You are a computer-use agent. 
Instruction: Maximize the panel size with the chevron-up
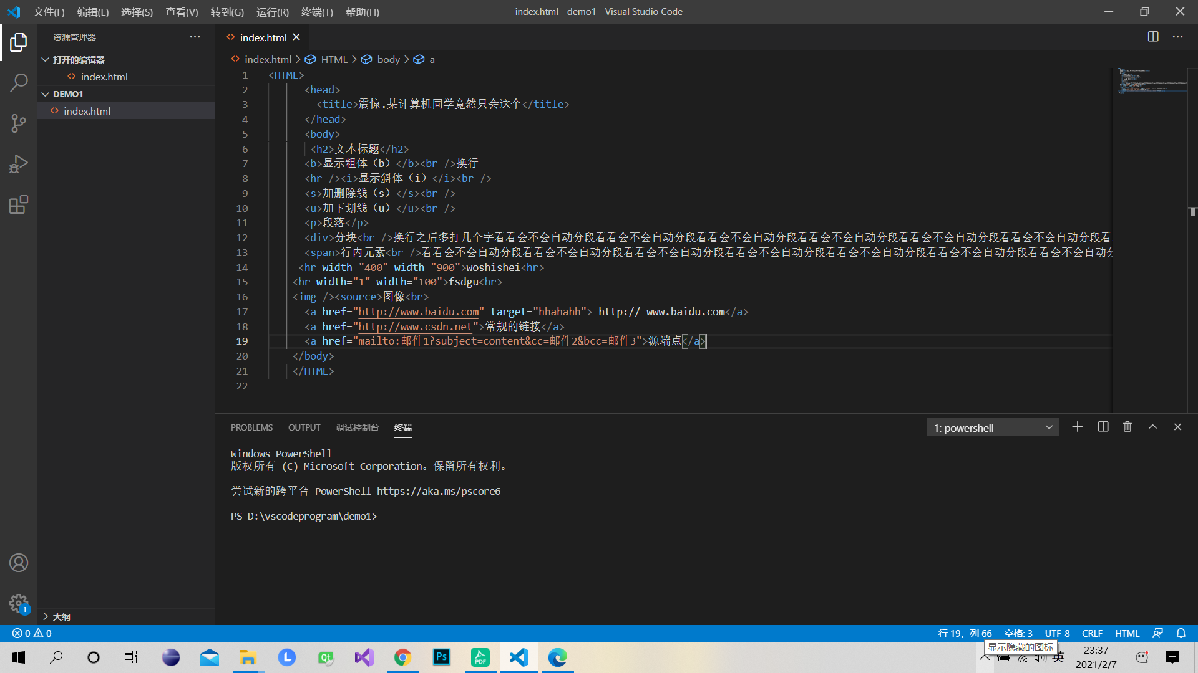point(1152,427)
